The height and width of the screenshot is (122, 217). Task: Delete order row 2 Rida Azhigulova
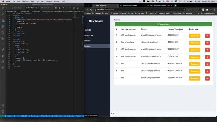coord(207,43)
